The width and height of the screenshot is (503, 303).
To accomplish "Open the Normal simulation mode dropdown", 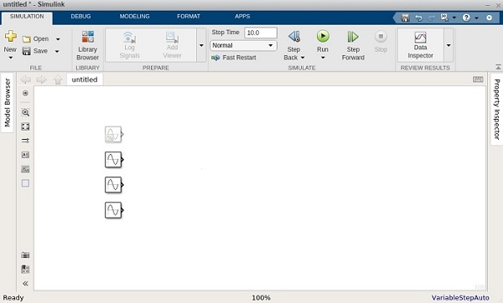I will tap(243, 45).
